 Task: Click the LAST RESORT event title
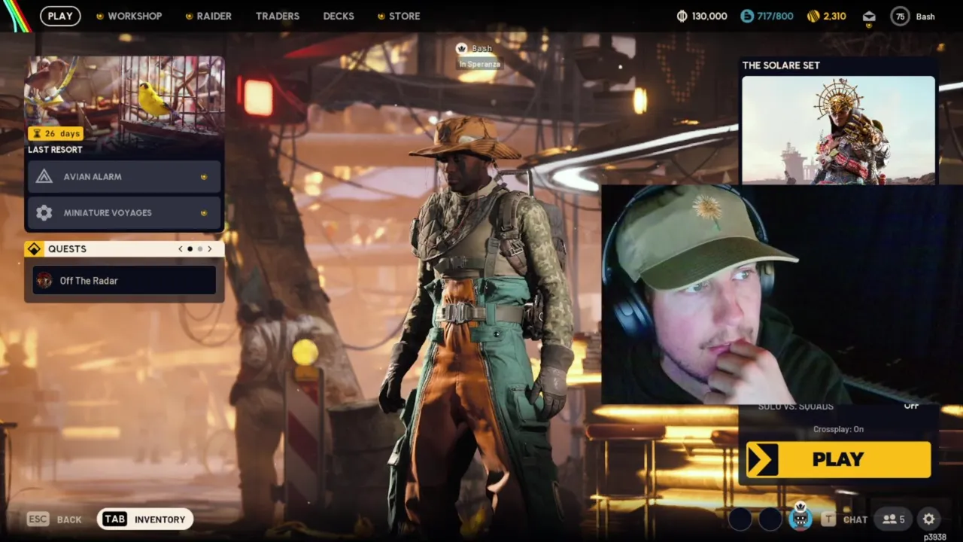click(x=55, y=150)
